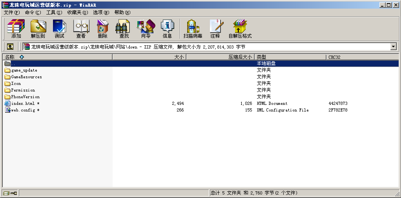Click 自解压格式 (SFX) toolbar icon

(x=240, y=29)
